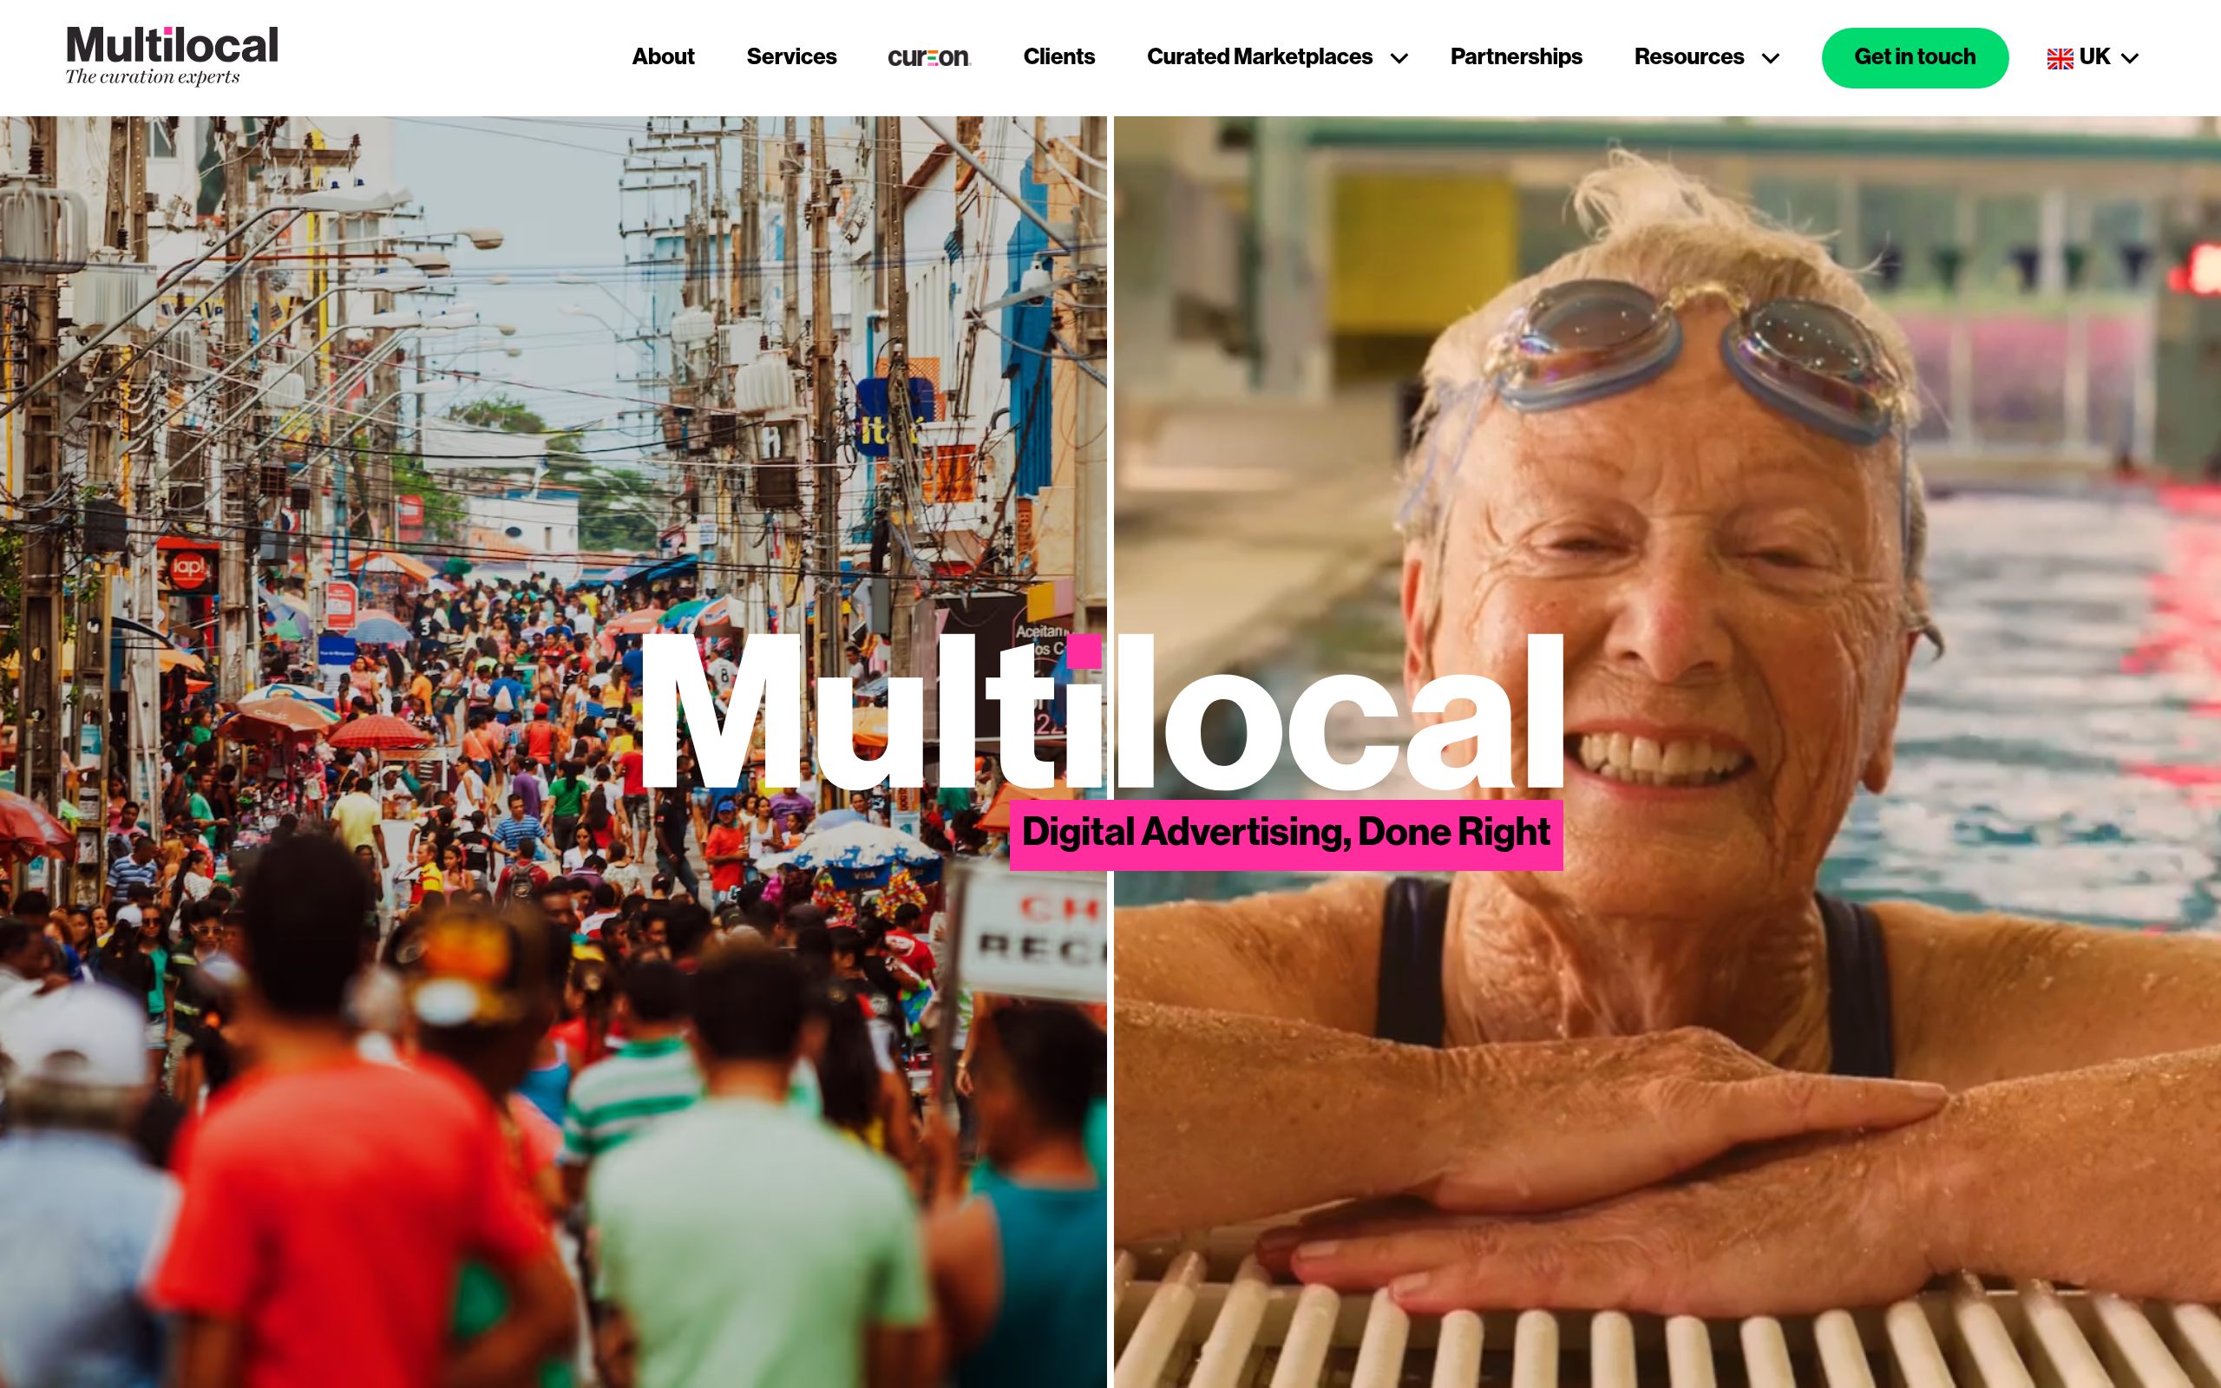Expand the Resources chevron arrow
2221x1388 pixels.
point(1771,58)
